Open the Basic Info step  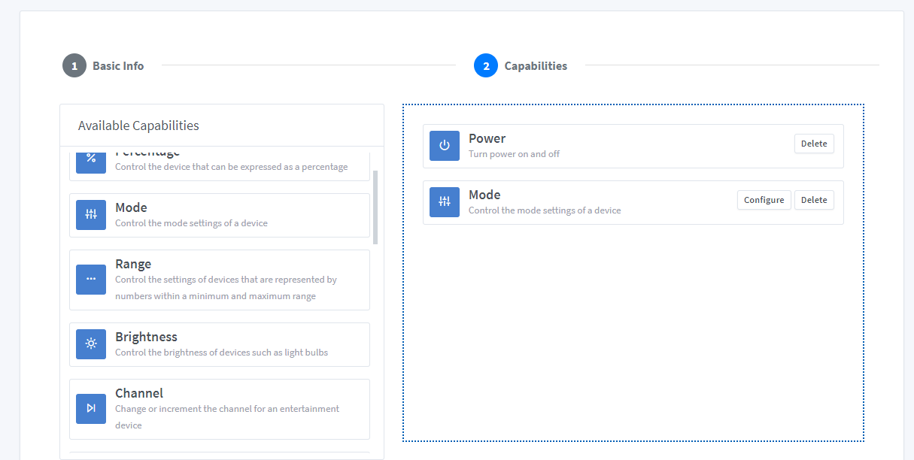(x=118, y=66)
